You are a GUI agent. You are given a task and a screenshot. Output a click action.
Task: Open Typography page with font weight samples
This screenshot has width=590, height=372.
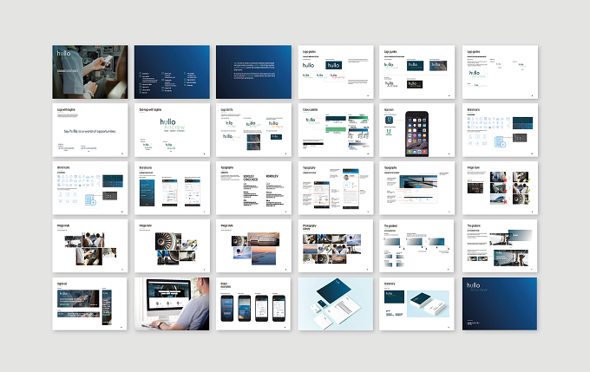[x=253, y=188]
